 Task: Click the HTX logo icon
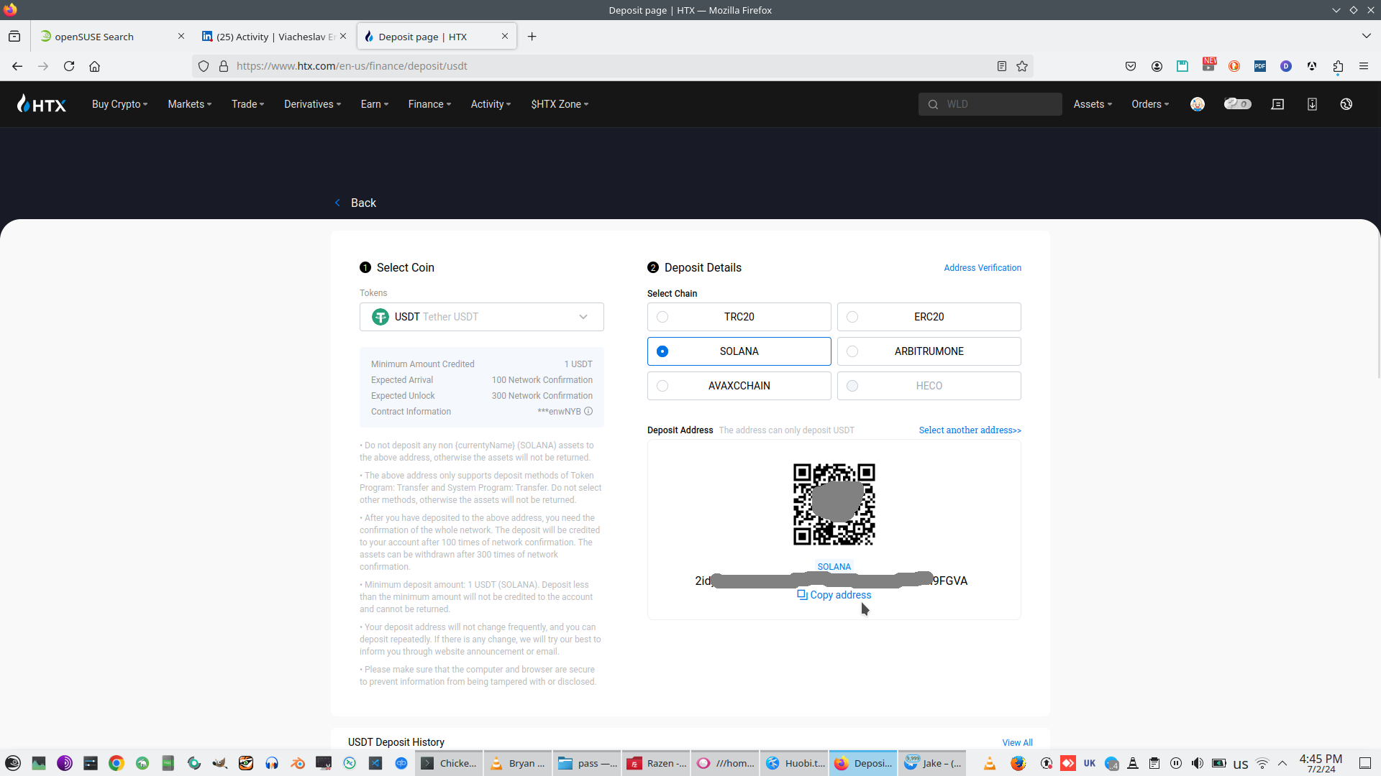(42, 104)
